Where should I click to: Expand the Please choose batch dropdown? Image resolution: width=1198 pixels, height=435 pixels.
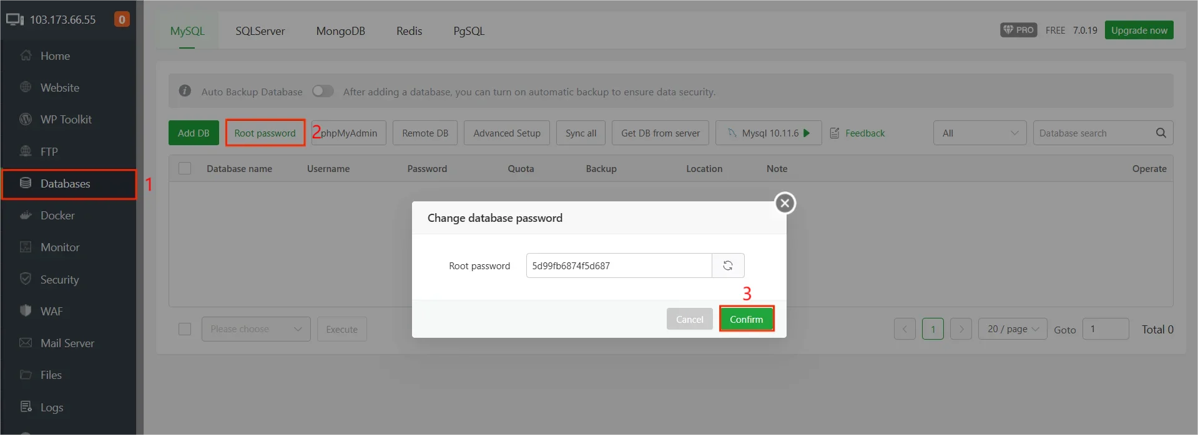(256, 329)
